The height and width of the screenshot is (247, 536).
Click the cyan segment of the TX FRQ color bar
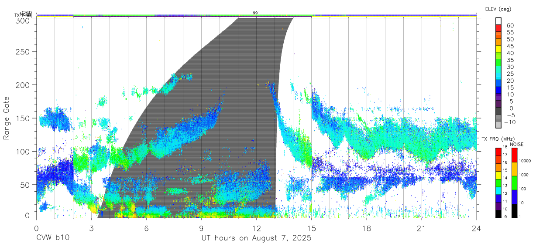click(498, 190)
